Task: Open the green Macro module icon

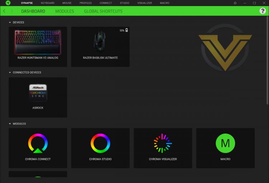Action: click(x=225, y=143)
